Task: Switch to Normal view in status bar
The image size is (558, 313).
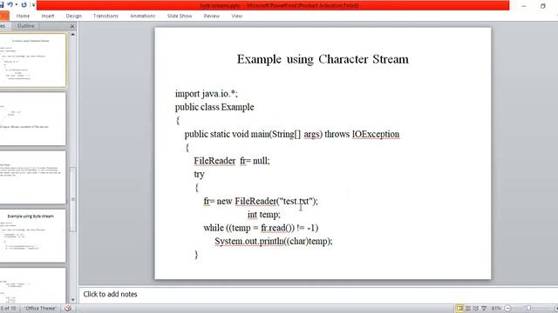Action: point(459,309)
